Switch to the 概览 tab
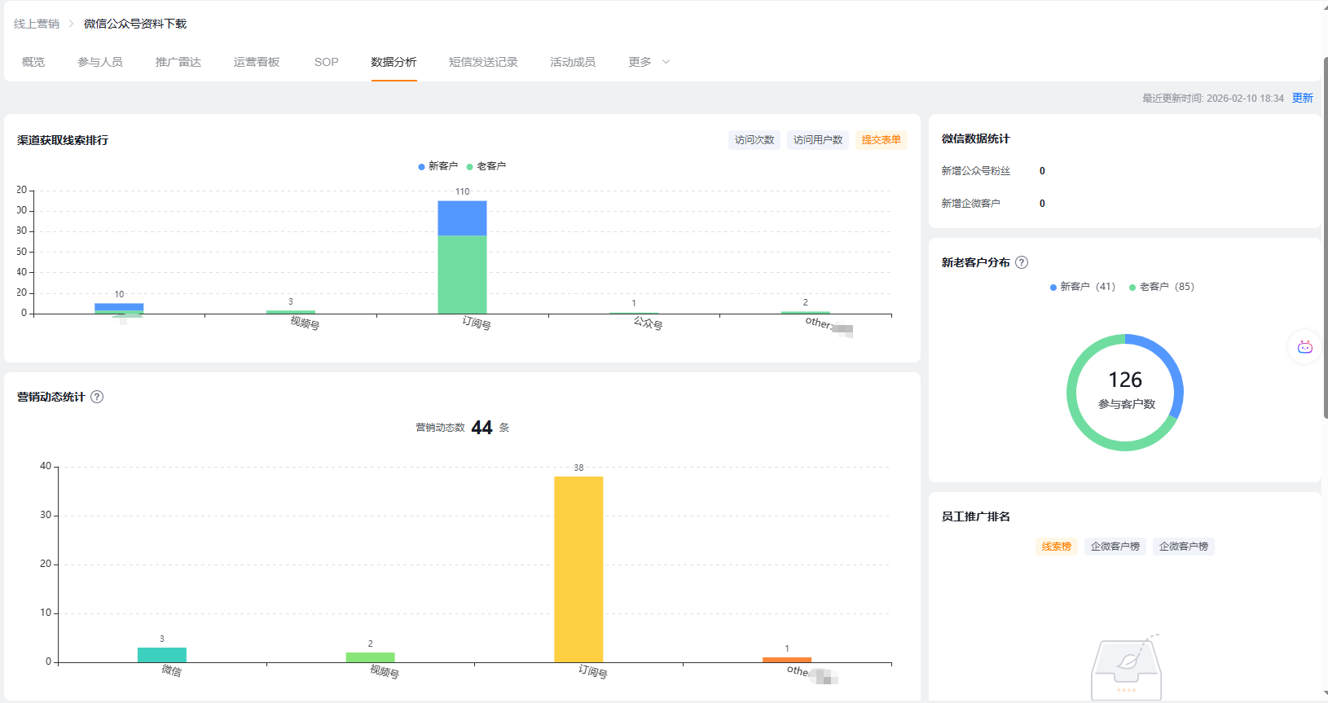The height and width of the screenshot is (703, 1328). (33, 62)
